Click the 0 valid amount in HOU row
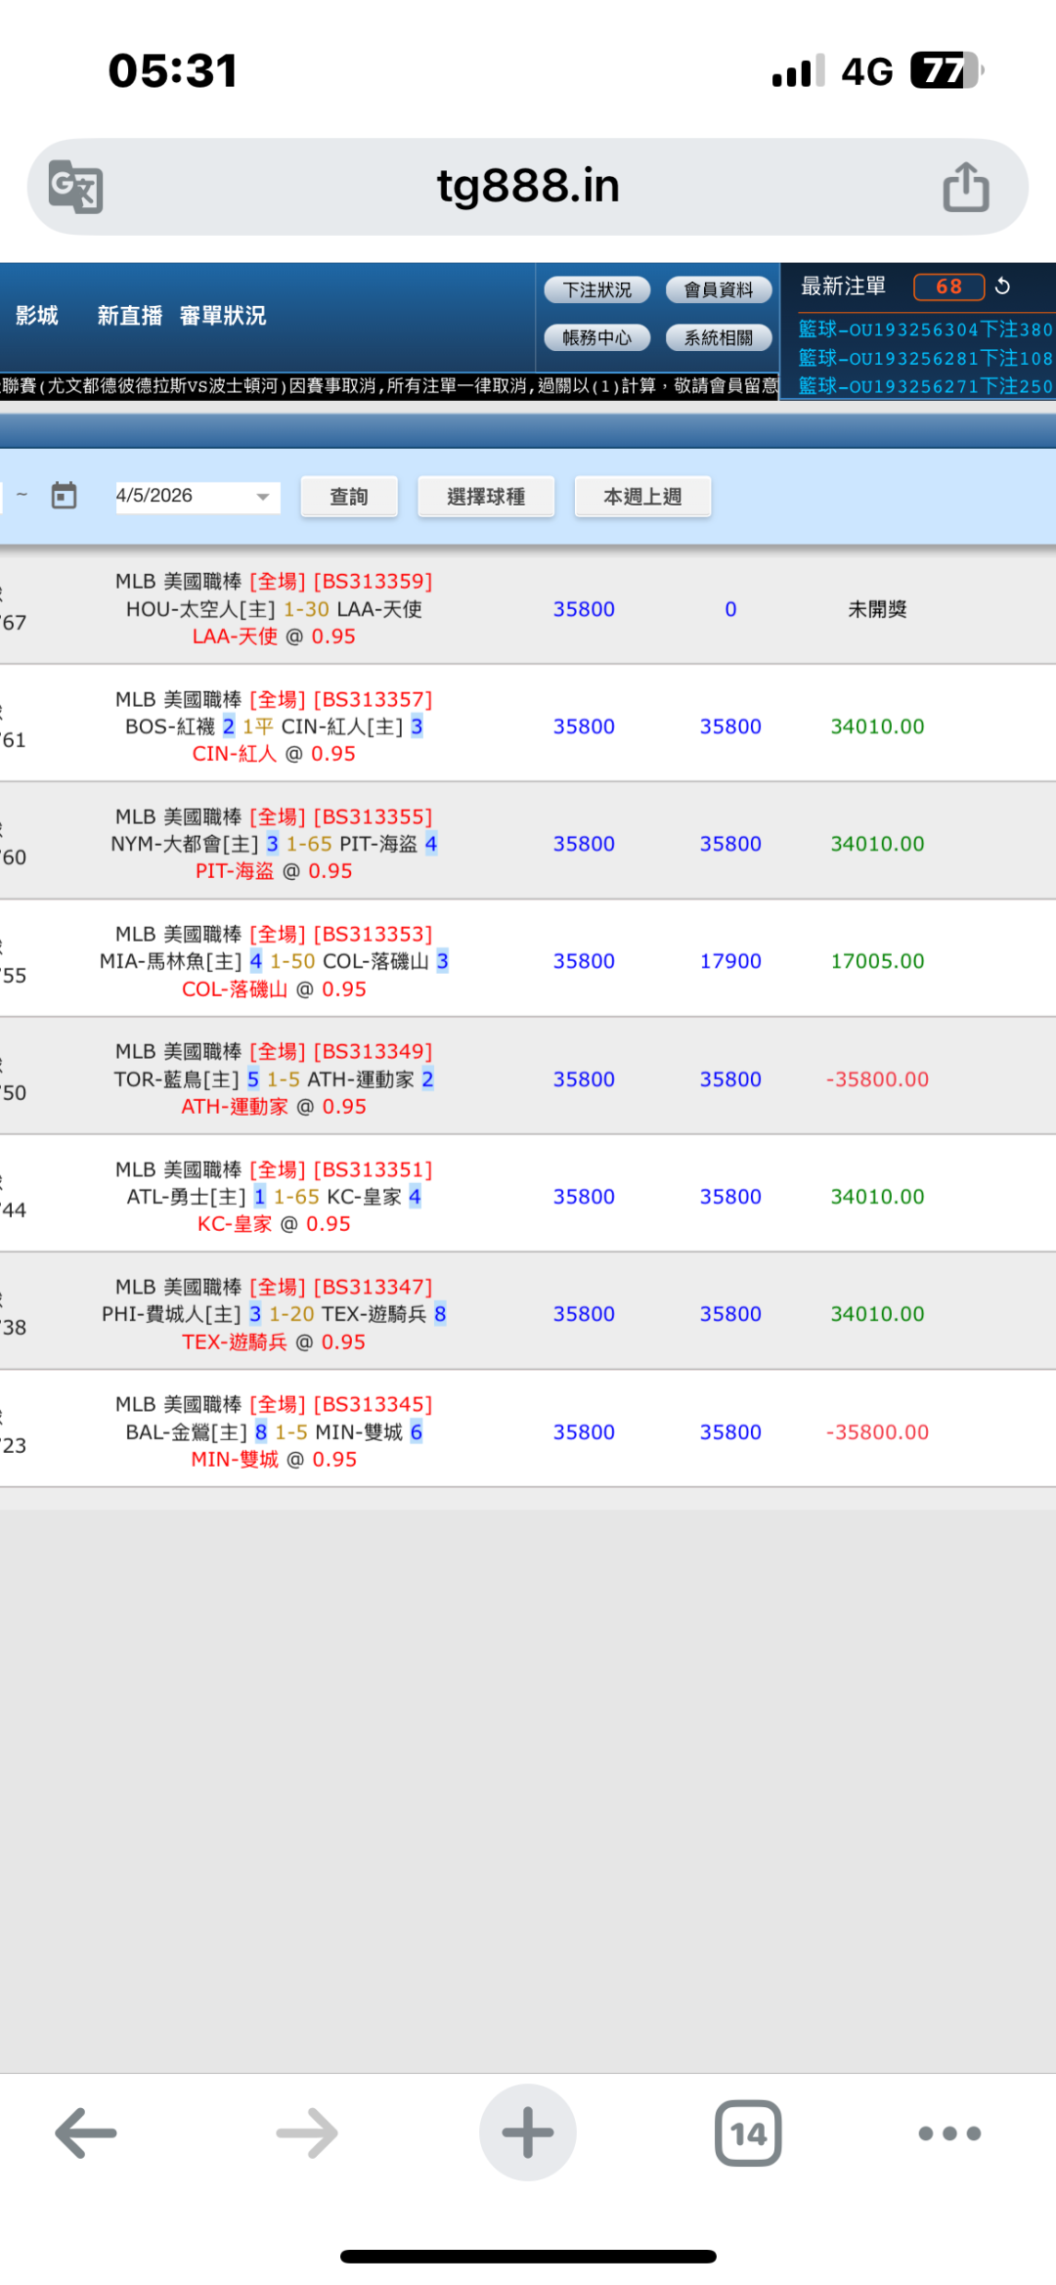The width and height of the screenshot is (1056, 2285). (730, 609)
